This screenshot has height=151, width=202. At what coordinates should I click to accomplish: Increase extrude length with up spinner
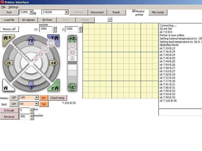coord(32,109)
